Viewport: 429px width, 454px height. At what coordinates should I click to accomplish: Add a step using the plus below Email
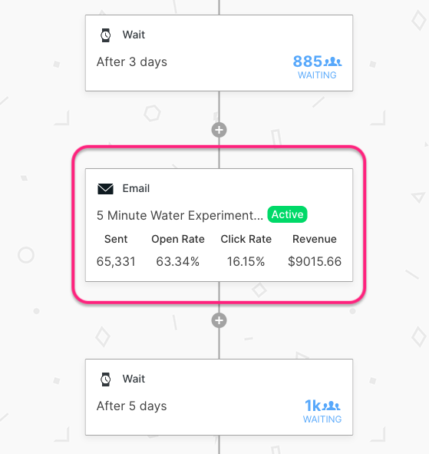[x=219, y=320]
